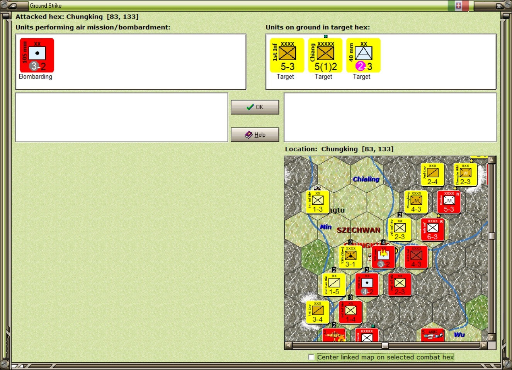This screenshot has height=370, width=512.
Task: Click the yellow 1st Cav 3-4 counter
Action: [x=318, y=312]
